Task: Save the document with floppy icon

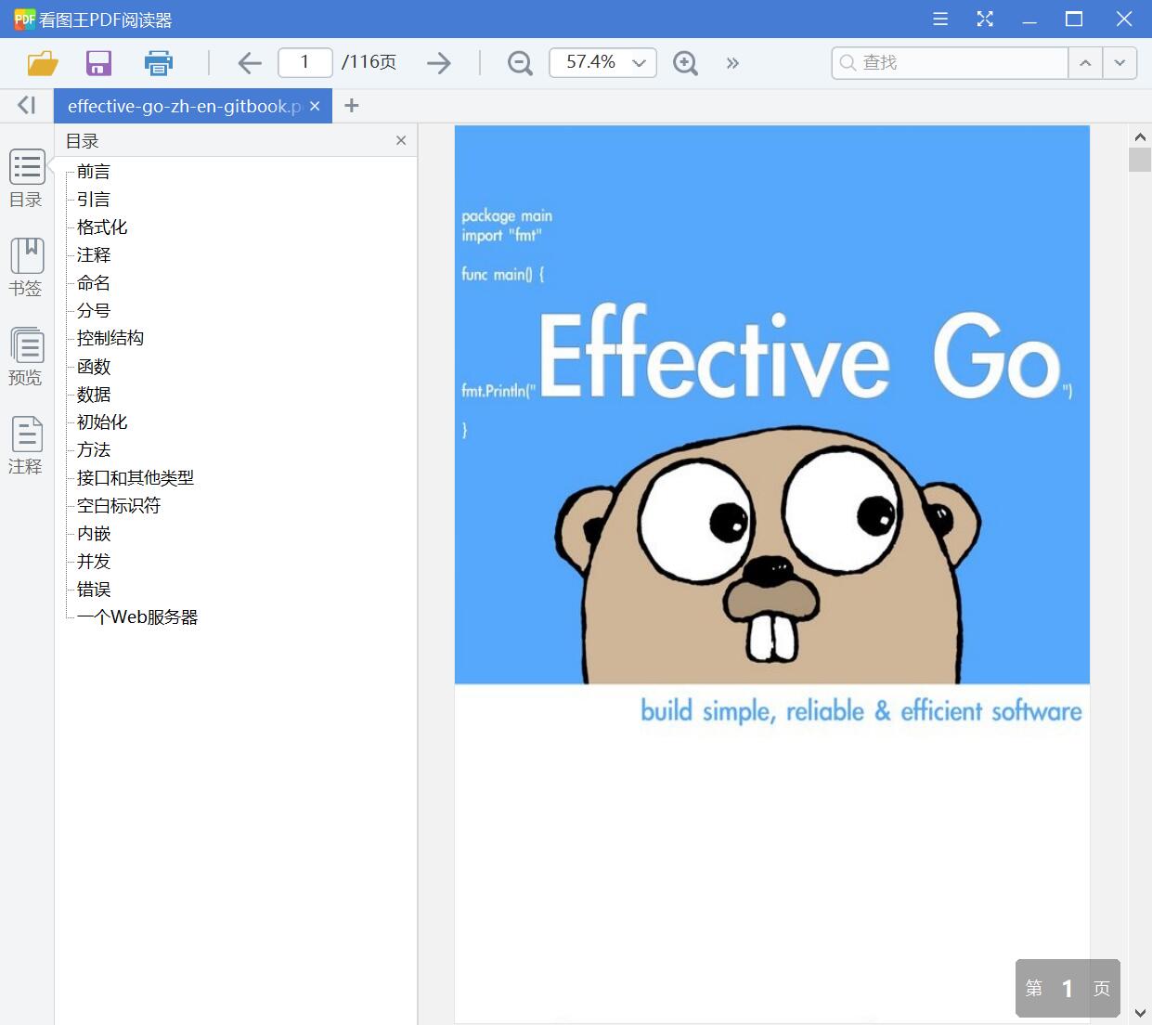Action: (98, 63)
